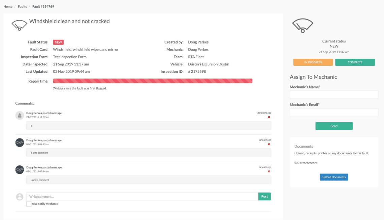
Task: Mark fault as In Progress
Action: [x=313, y=62]
